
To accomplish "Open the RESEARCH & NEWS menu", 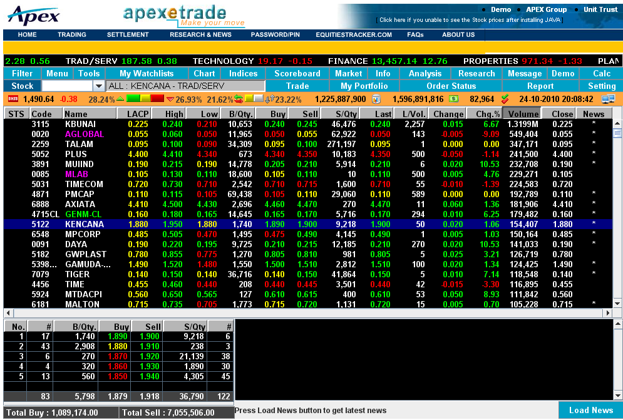I will tap(200, 35).
